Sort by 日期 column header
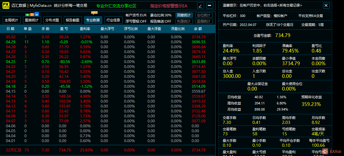Screen dimensions: 344x156 (x=10, y=29)
